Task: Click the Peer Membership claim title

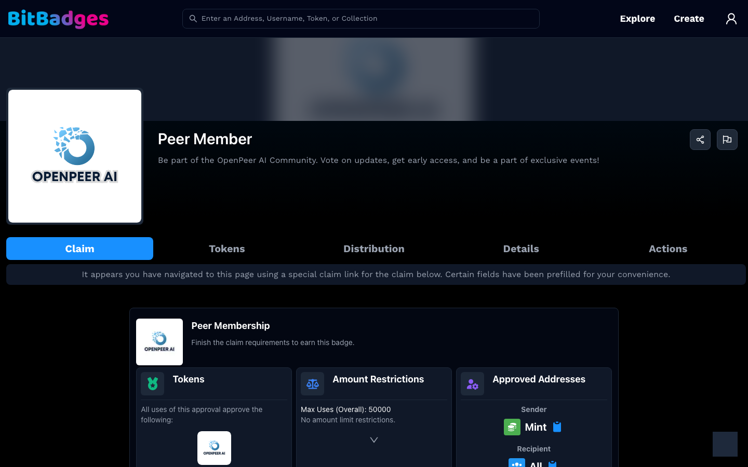Action: 231,326
